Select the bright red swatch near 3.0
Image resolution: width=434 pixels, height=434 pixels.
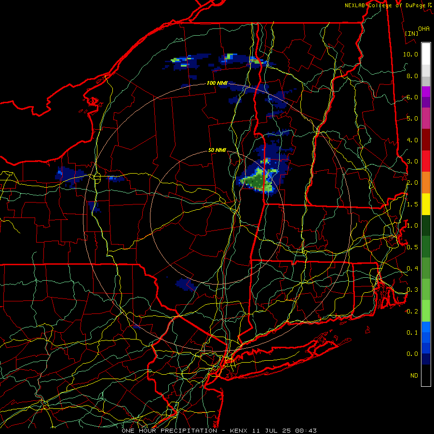[426, 161]
